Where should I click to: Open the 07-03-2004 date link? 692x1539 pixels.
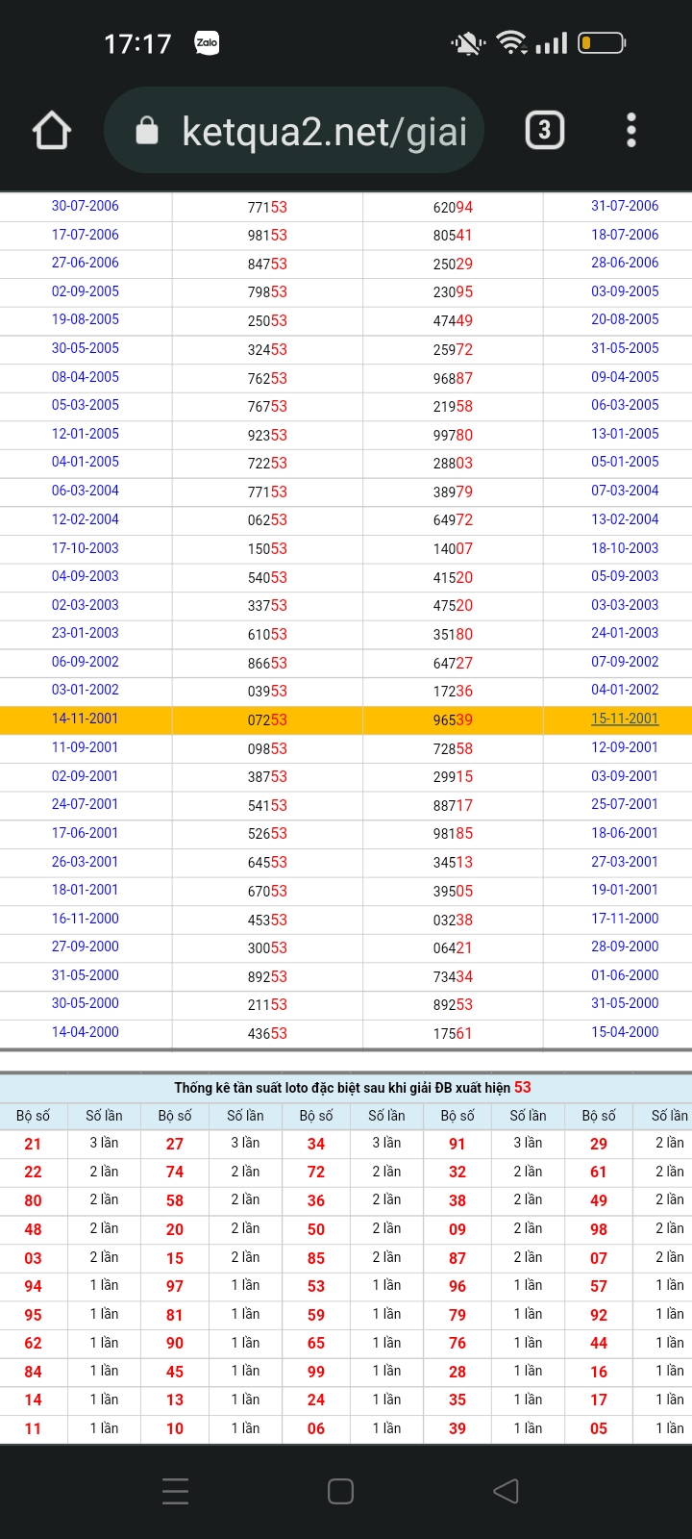(625, 491)
